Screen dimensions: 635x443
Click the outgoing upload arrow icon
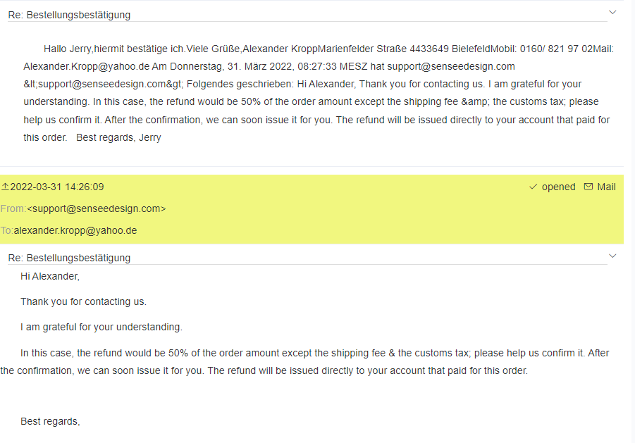[x=5, y=187]
